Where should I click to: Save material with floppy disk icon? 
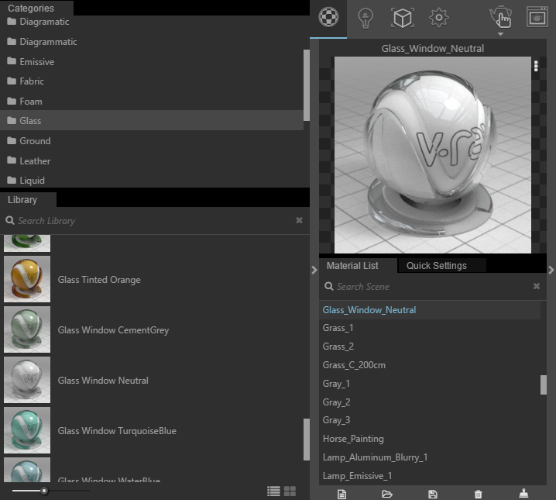pyautogui.click(x=433, y=494)
